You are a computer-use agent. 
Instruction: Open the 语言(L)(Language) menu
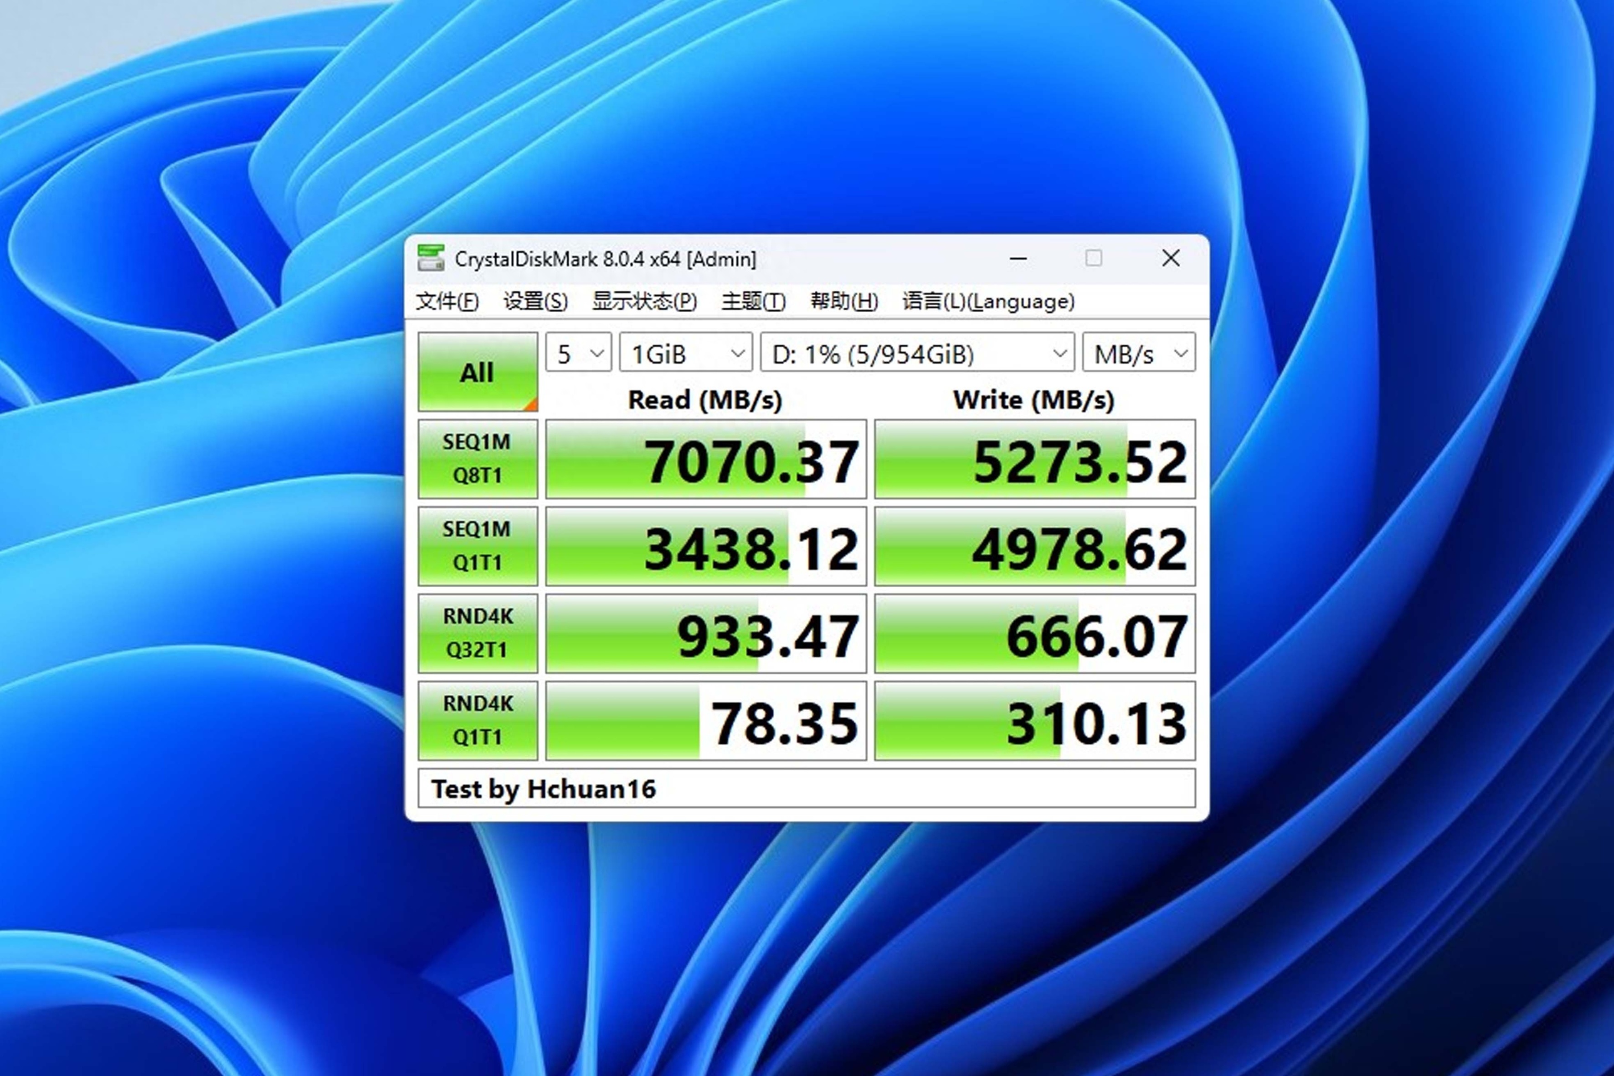tap(987, 301)
